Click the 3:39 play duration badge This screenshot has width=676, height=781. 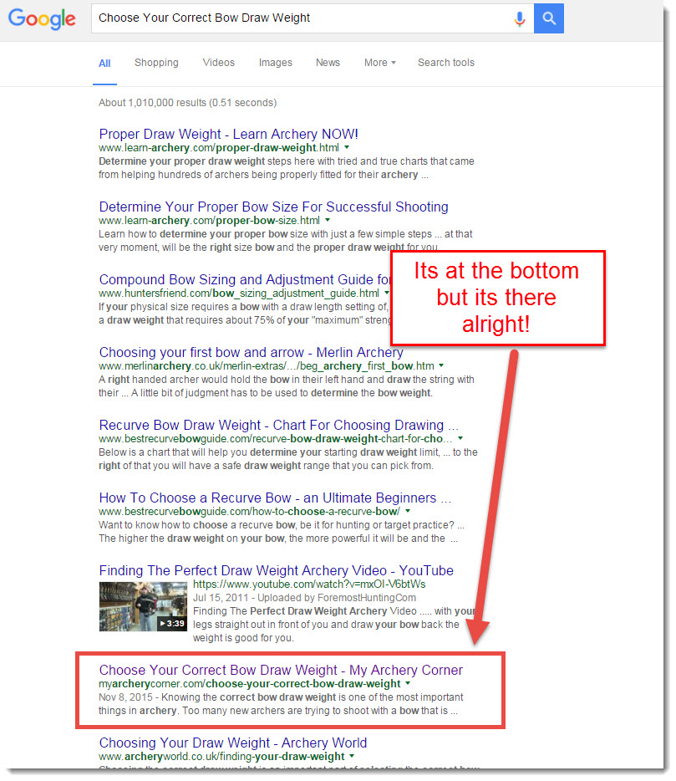pyautogui.click(x=172, y=624)
